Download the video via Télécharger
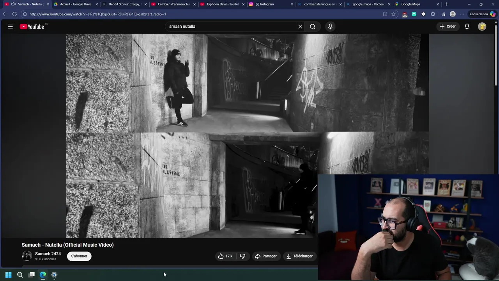The height and width of the screenshot is (281, 499). [x=299, y=256]
